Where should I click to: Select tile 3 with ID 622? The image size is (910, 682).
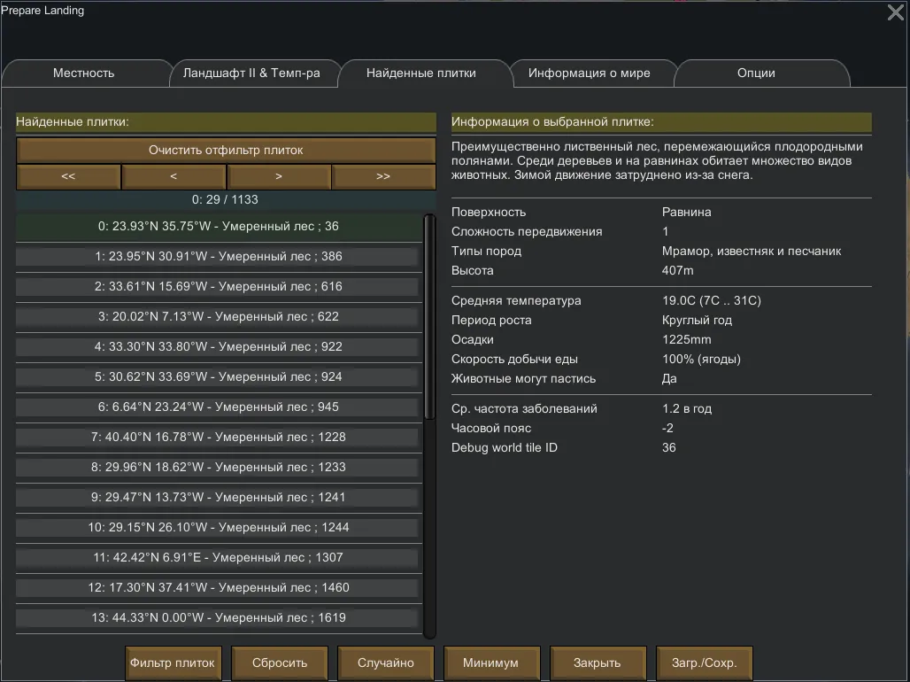[218, 317]
